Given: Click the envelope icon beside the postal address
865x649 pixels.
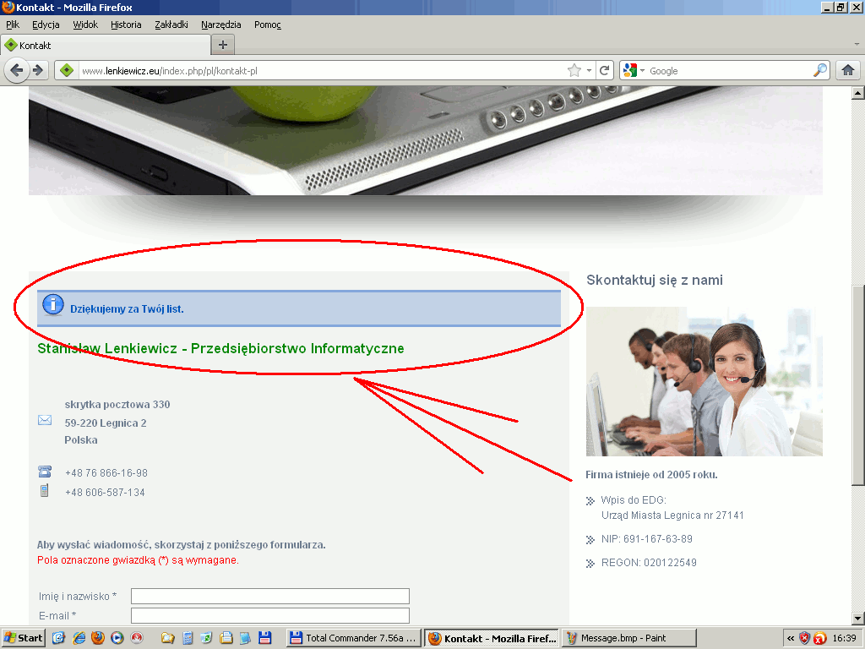Looking at the screenshot, I should [45, 421].
